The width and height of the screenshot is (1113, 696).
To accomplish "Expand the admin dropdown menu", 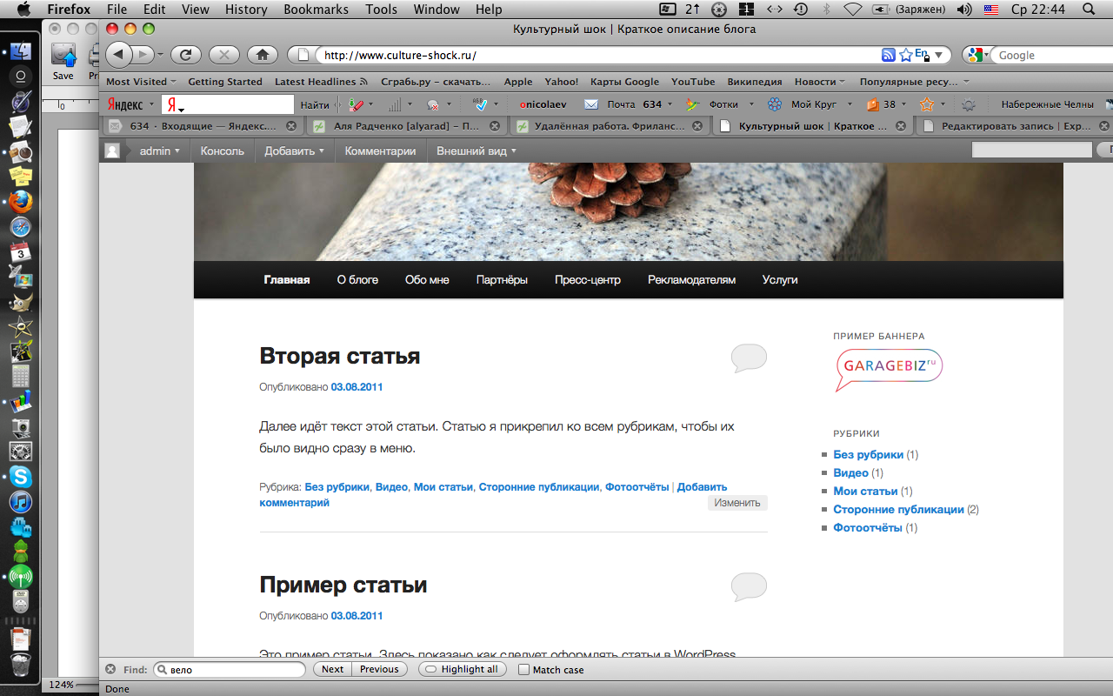I will click(x=159, y=151).
